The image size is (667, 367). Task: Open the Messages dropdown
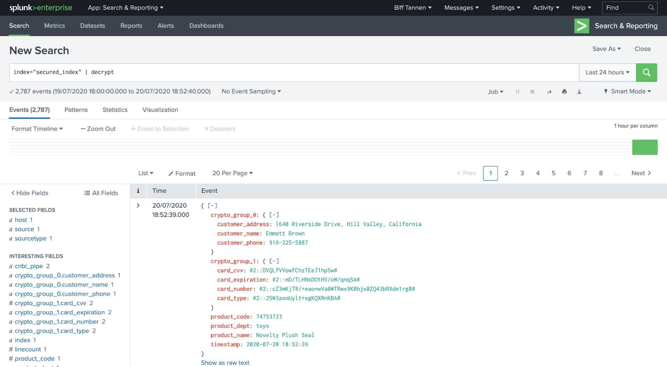click(461, 8)
